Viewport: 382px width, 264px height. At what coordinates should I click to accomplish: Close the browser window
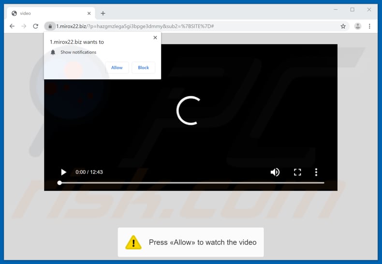pyautogui.click(x=369, y=10)
